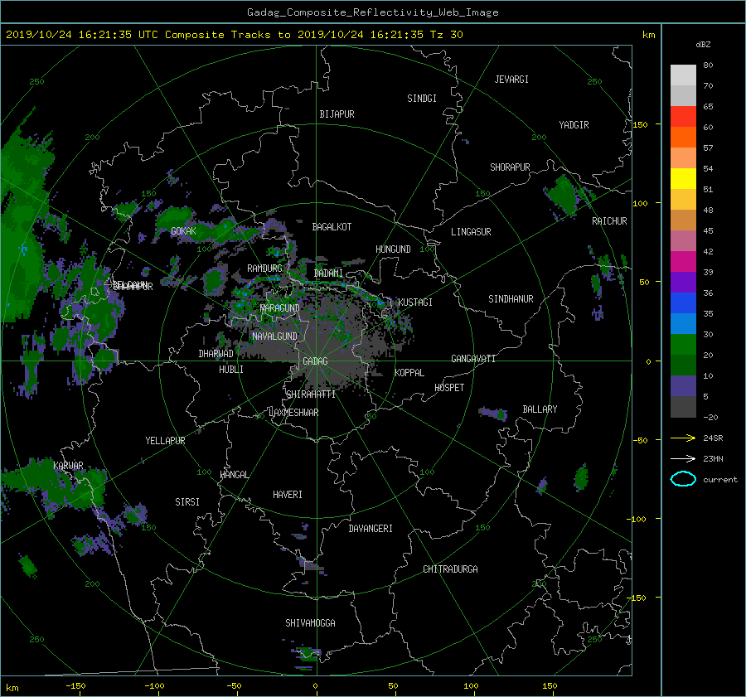Viewport: 746px width, 697px height.
Task: Click the -150 bottom axis tick label
Action: [75, 686]
